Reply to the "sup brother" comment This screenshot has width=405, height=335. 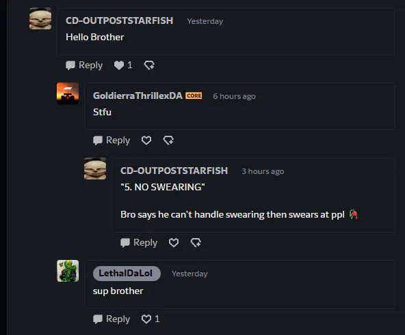(x=112, y=319)
